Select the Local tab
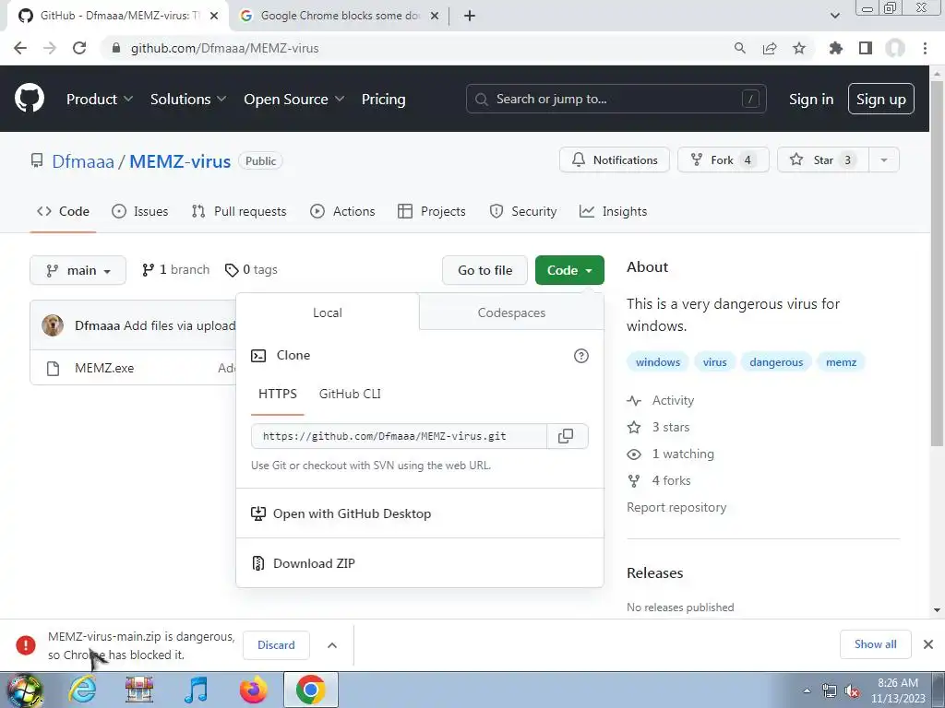This screenshot has width=945, height=708. point(328,313)
